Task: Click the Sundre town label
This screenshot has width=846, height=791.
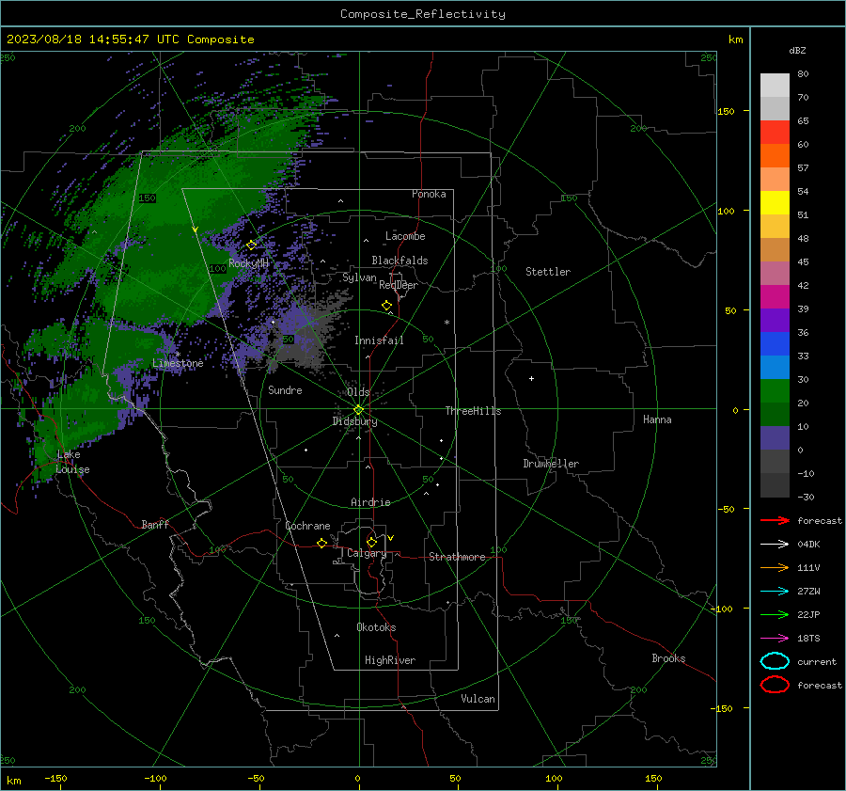Action: pos(285,390)
